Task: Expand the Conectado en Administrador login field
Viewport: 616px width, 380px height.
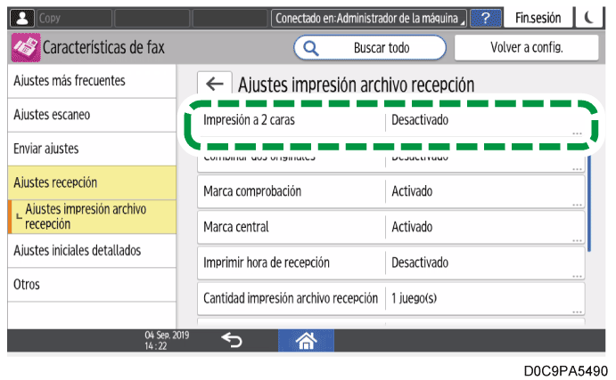Action: [x=369, y=18]
